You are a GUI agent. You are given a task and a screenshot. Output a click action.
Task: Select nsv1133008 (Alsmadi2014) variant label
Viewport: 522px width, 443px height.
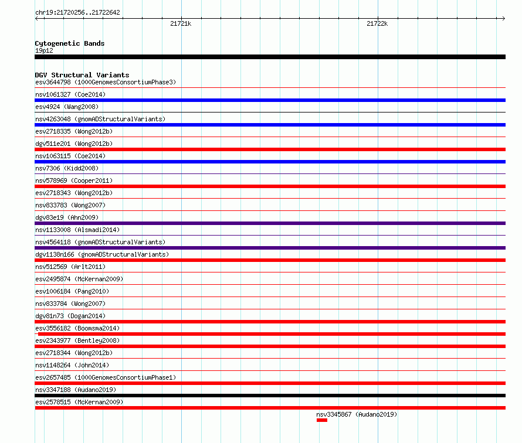point(77,230)
